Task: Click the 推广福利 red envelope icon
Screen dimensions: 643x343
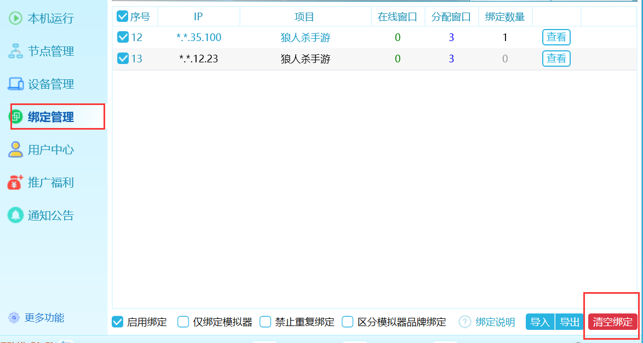Action: click(15, 182)
